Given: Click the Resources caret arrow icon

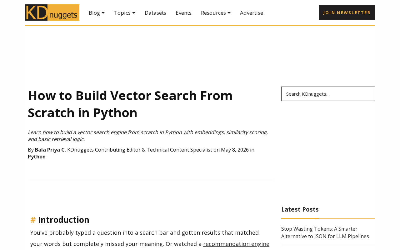Looking at the screenshot, I should tap(229, 13).
